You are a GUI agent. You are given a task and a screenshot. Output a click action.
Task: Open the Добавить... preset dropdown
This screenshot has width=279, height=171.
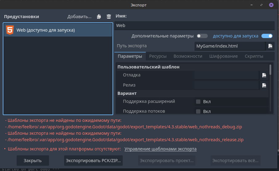pos(79,17)
